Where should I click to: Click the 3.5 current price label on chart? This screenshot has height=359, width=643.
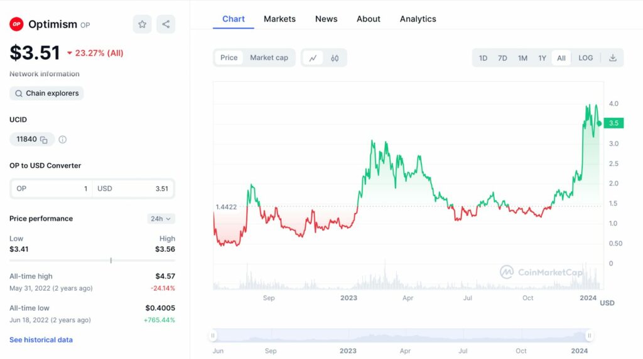[613, 123]
